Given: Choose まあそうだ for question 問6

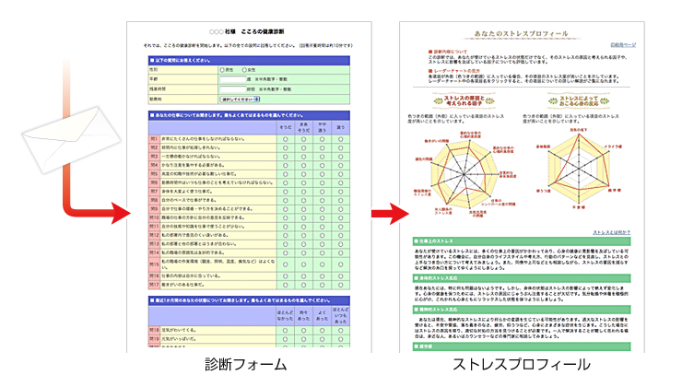Looking at the screenshot, I should tap(303, 182).
